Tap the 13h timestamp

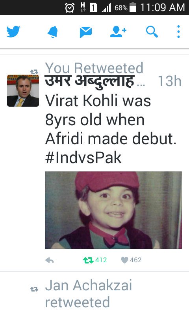[x=170, y=81]
